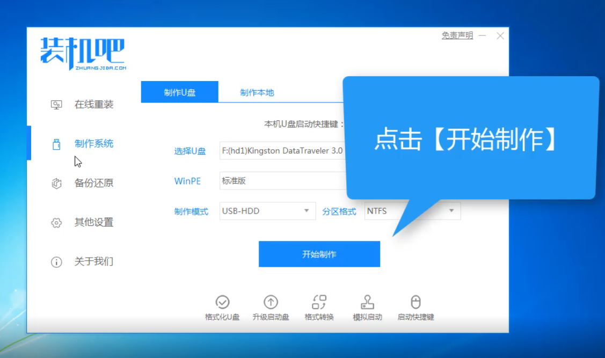Expand the WinPE 标准版 dropdown
Screen dimensions: 605x358
[x=279, y=181]
